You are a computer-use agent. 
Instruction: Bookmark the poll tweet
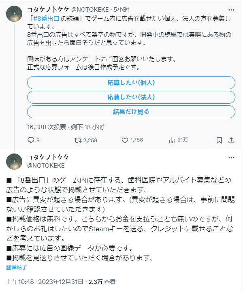coord(219,140)
